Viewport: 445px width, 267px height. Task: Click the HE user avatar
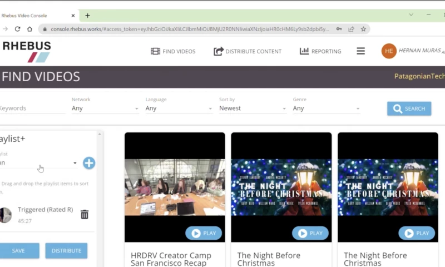[389, 51]
